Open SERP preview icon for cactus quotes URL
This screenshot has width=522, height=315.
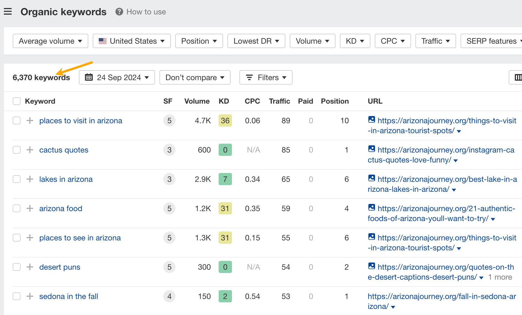click(x=372, y=149)
